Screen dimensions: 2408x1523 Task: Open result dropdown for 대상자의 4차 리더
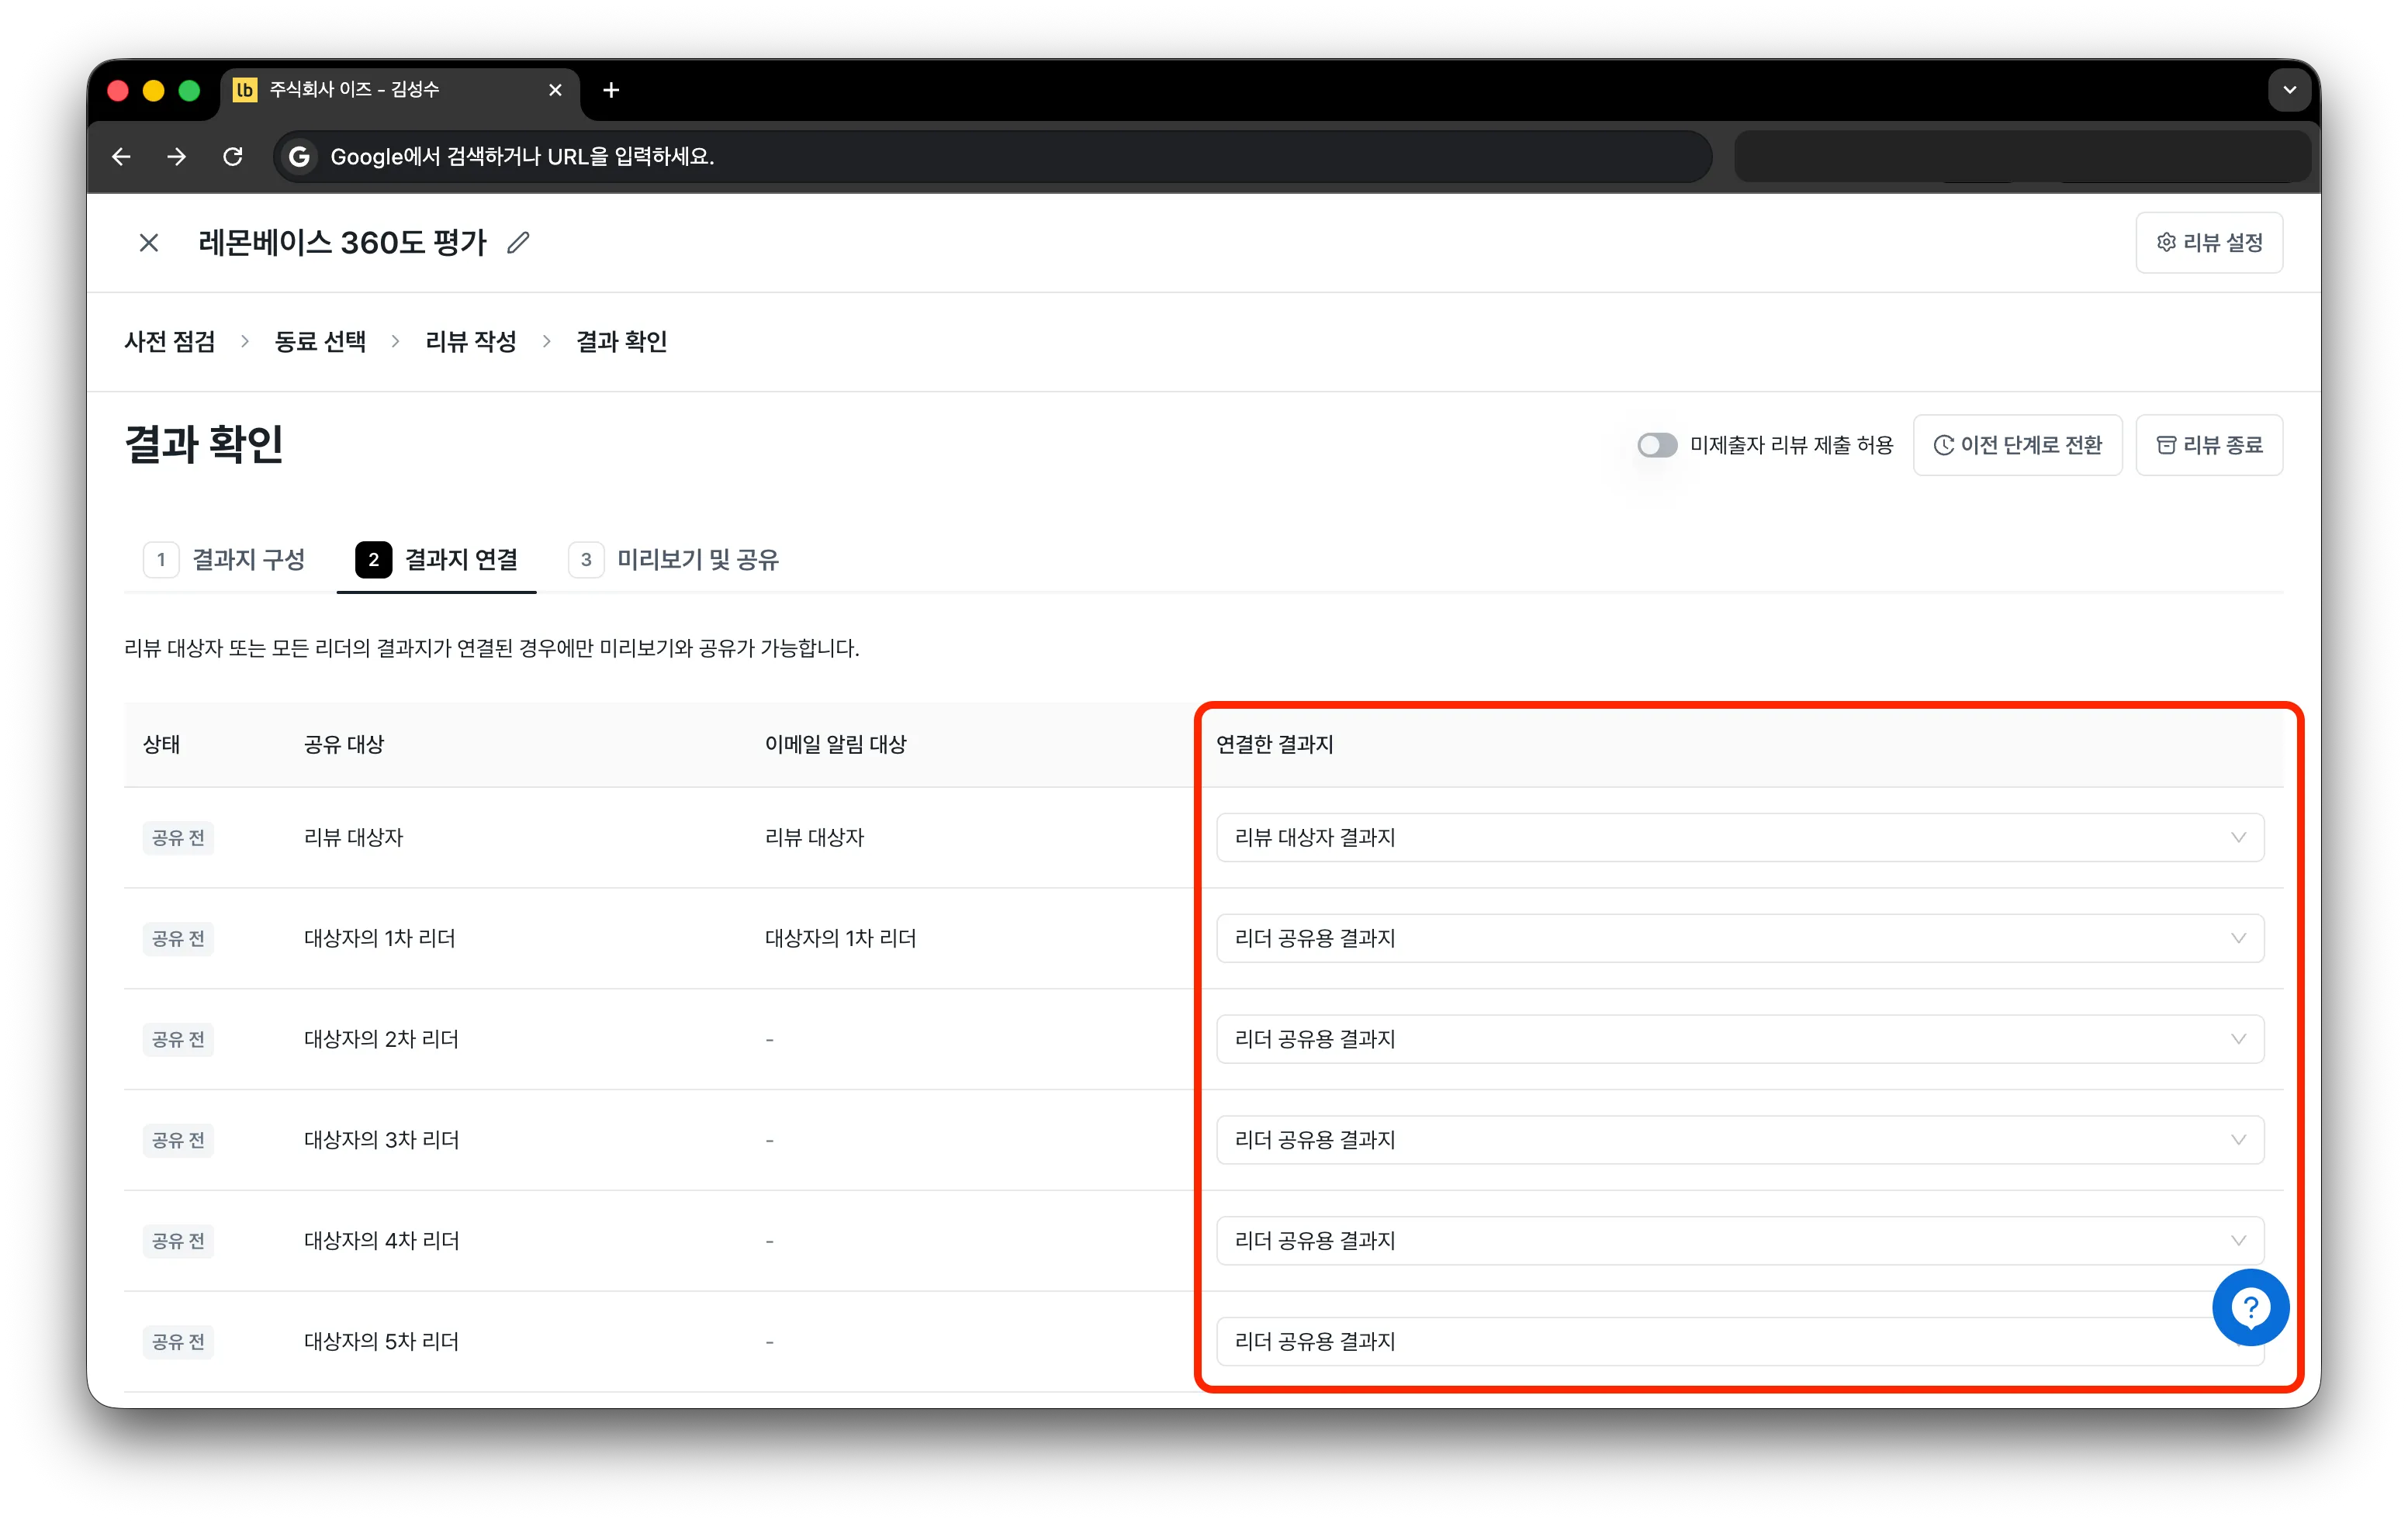pyautogui.click(x=1739, y=1240)
